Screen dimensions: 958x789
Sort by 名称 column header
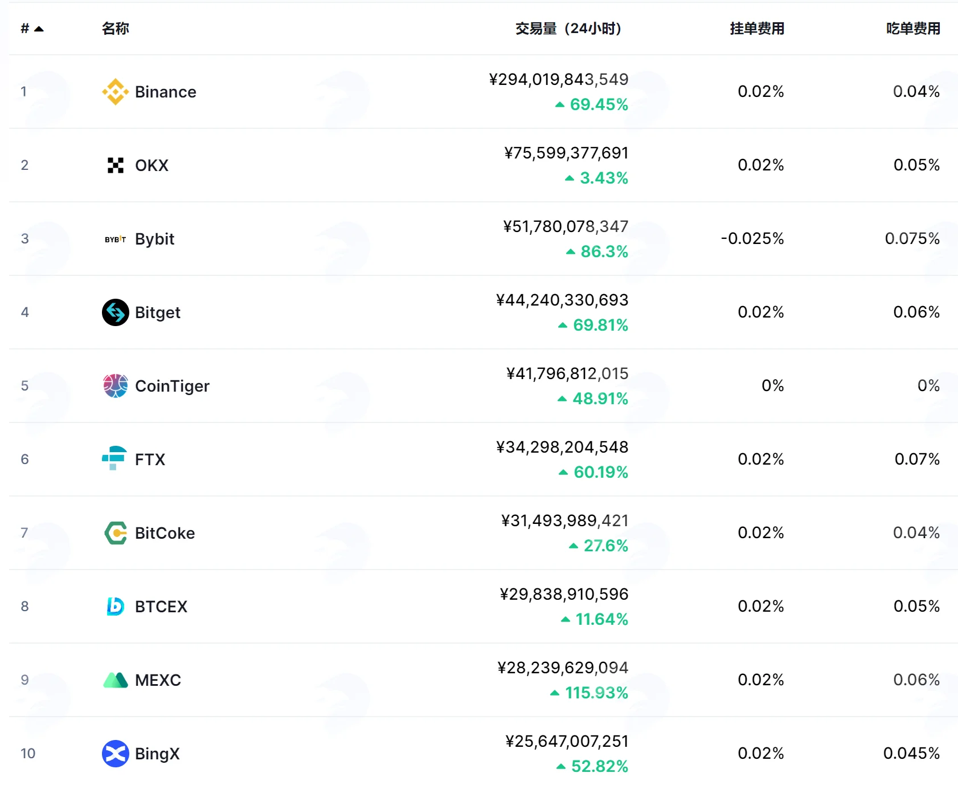click(116, 29)
